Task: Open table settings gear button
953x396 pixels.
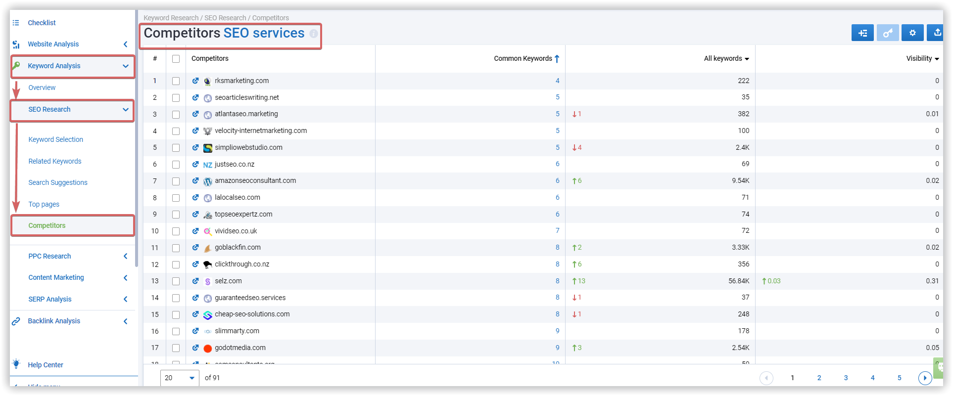Action: coord(912,33)
